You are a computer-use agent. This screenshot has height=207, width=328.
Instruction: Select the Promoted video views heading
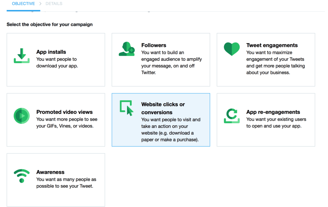(64, 112)
